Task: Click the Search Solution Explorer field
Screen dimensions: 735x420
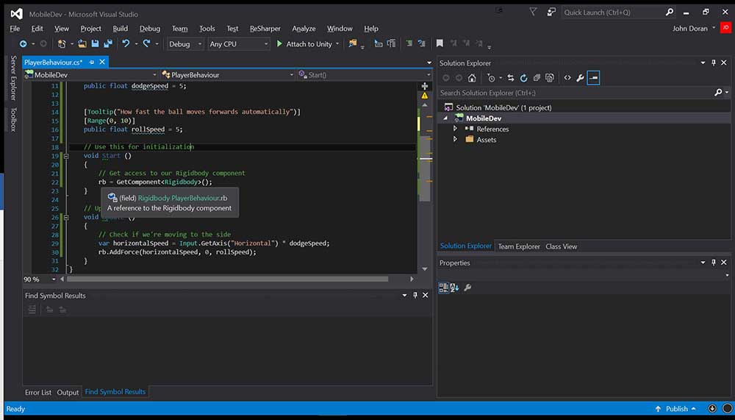Action: coord(575,93)
